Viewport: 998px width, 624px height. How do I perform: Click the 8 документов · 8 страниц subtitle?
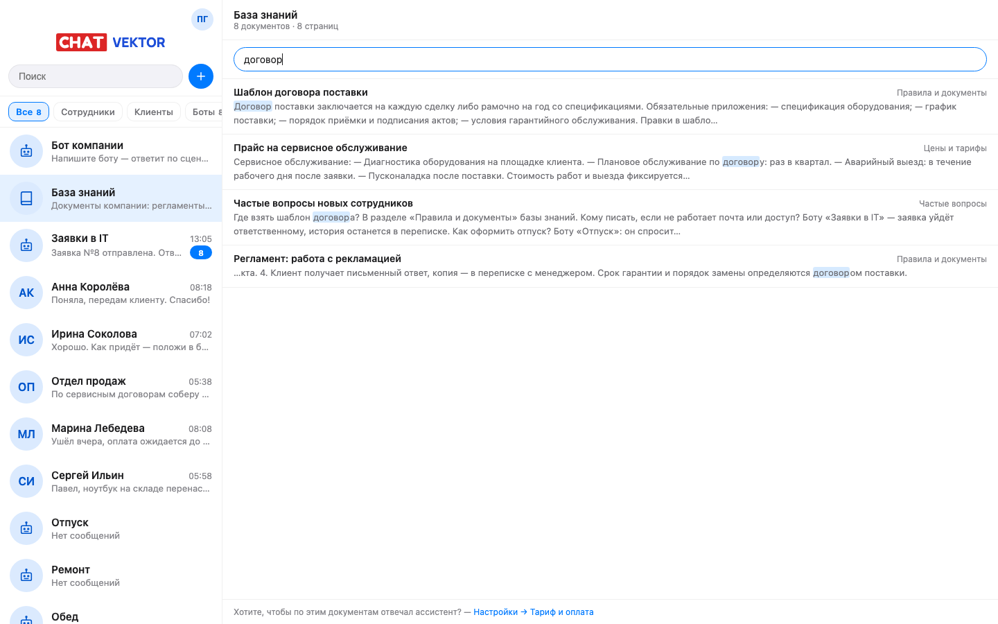[x=286, y=26]
